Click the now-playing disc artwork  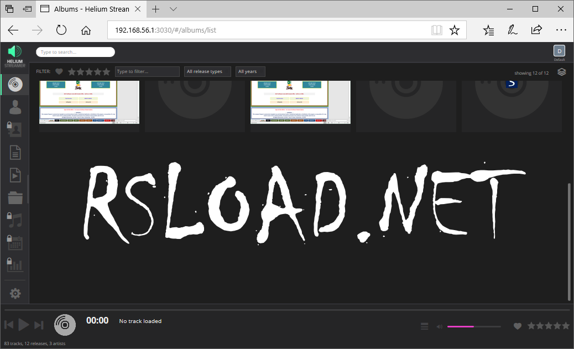point(65,325)
